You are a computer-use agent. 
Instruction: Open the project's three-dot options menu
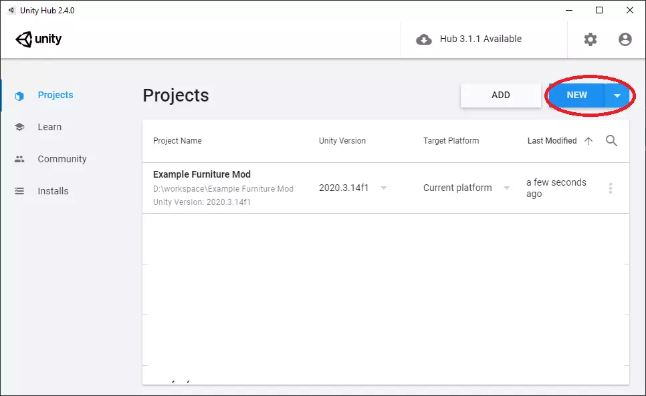pos(610,188)
